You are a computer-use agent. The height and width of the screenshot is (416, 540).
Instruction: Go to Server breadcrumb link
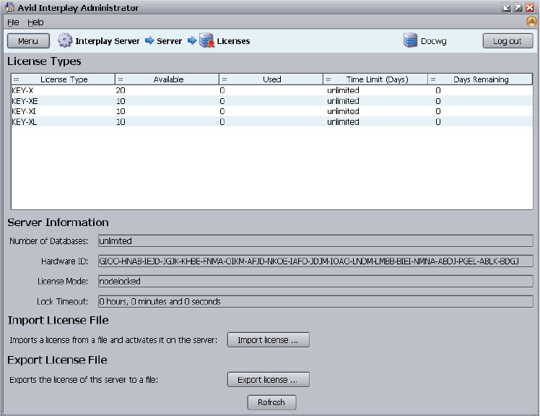[x=169, y=41]
